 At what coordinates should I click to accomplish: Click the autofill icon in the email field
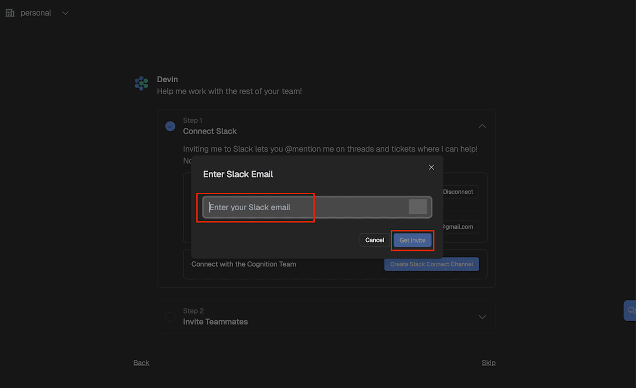418,207
